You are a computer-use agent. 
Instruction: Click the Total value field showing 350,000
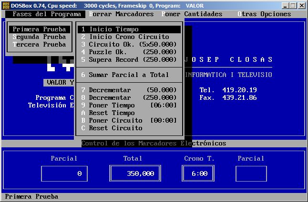click(x=134, y=174)
